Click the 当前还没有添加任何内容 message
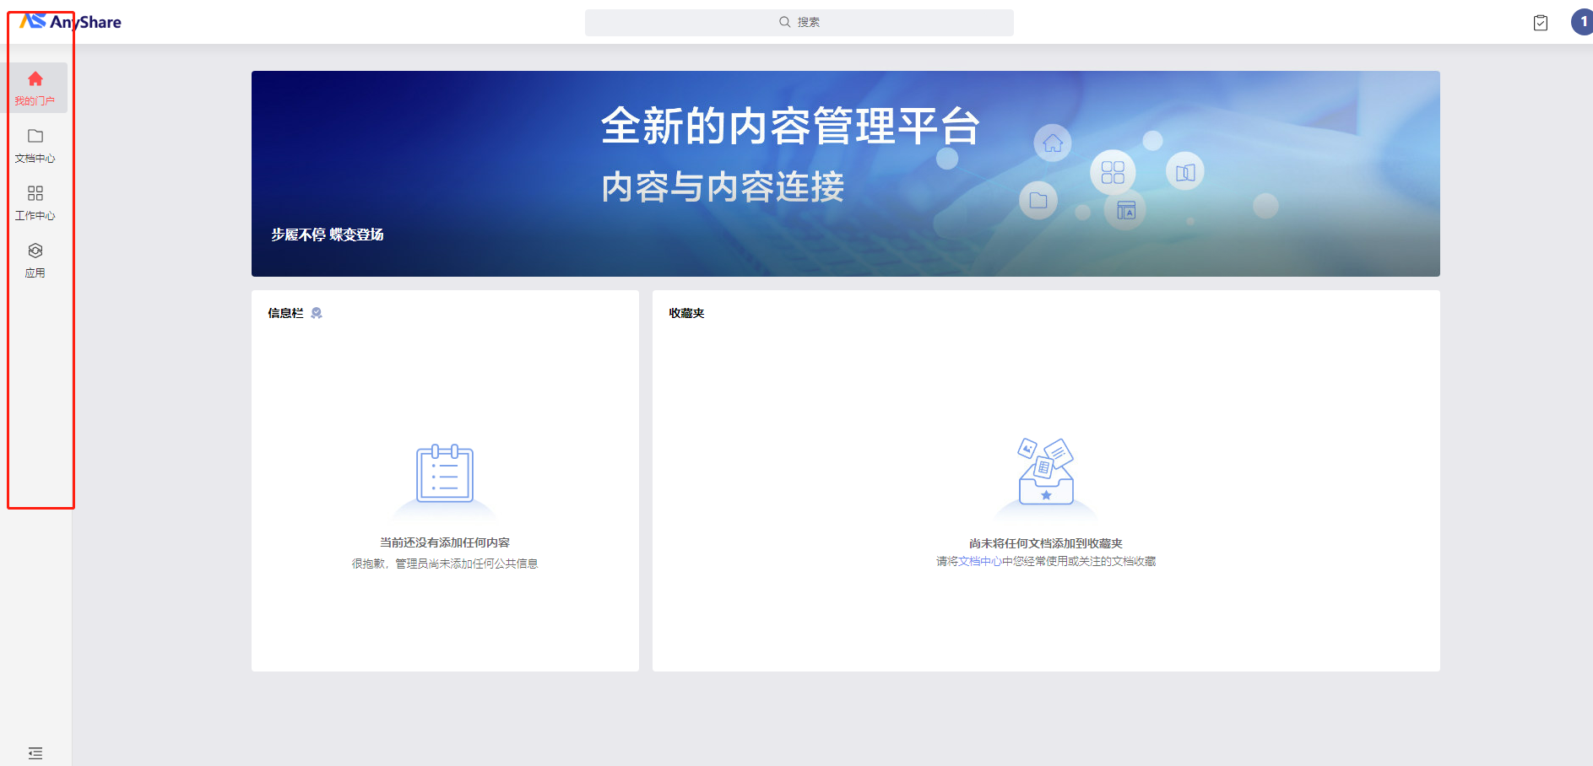 (445, 542)
